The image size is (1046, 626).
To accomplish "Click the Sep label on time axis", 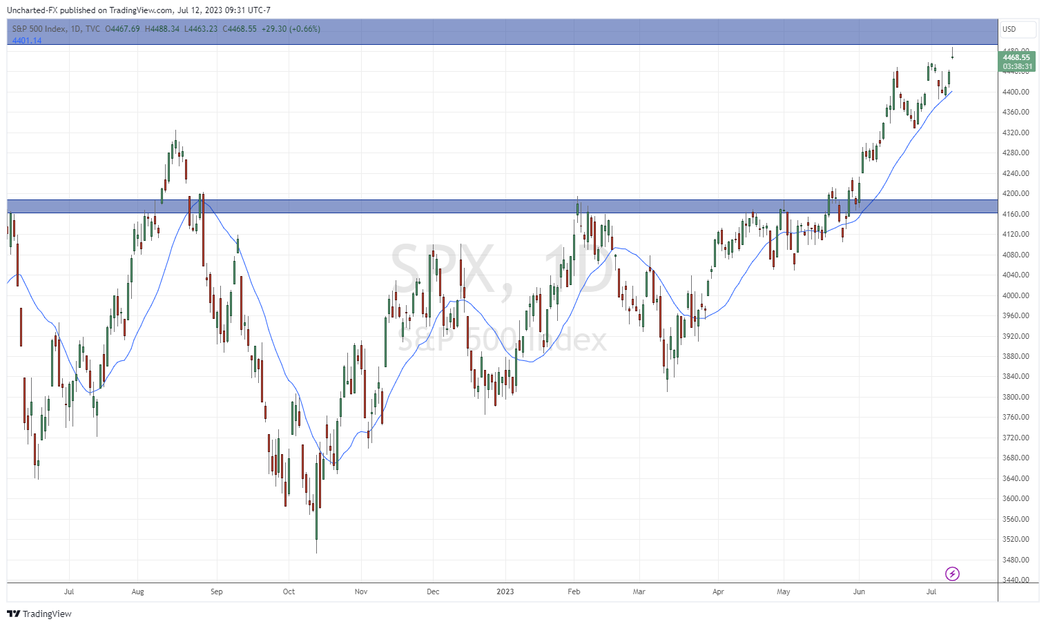I will click(217, 591).
